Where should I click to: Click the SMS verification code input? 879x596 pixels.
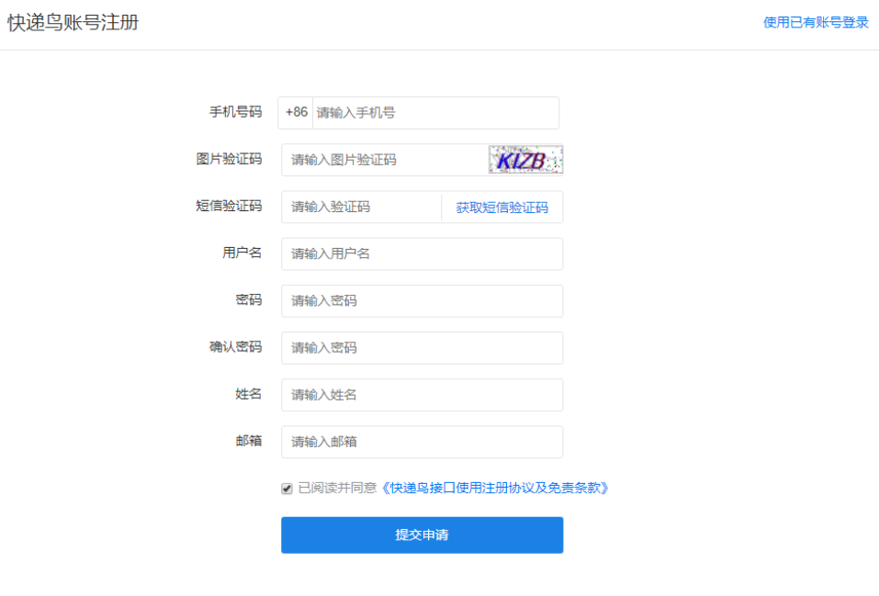click(362, 207)
